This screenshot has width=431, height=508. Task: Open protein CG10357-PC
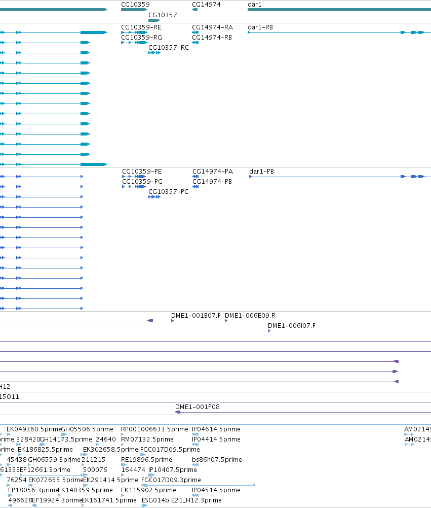(168, 192)
